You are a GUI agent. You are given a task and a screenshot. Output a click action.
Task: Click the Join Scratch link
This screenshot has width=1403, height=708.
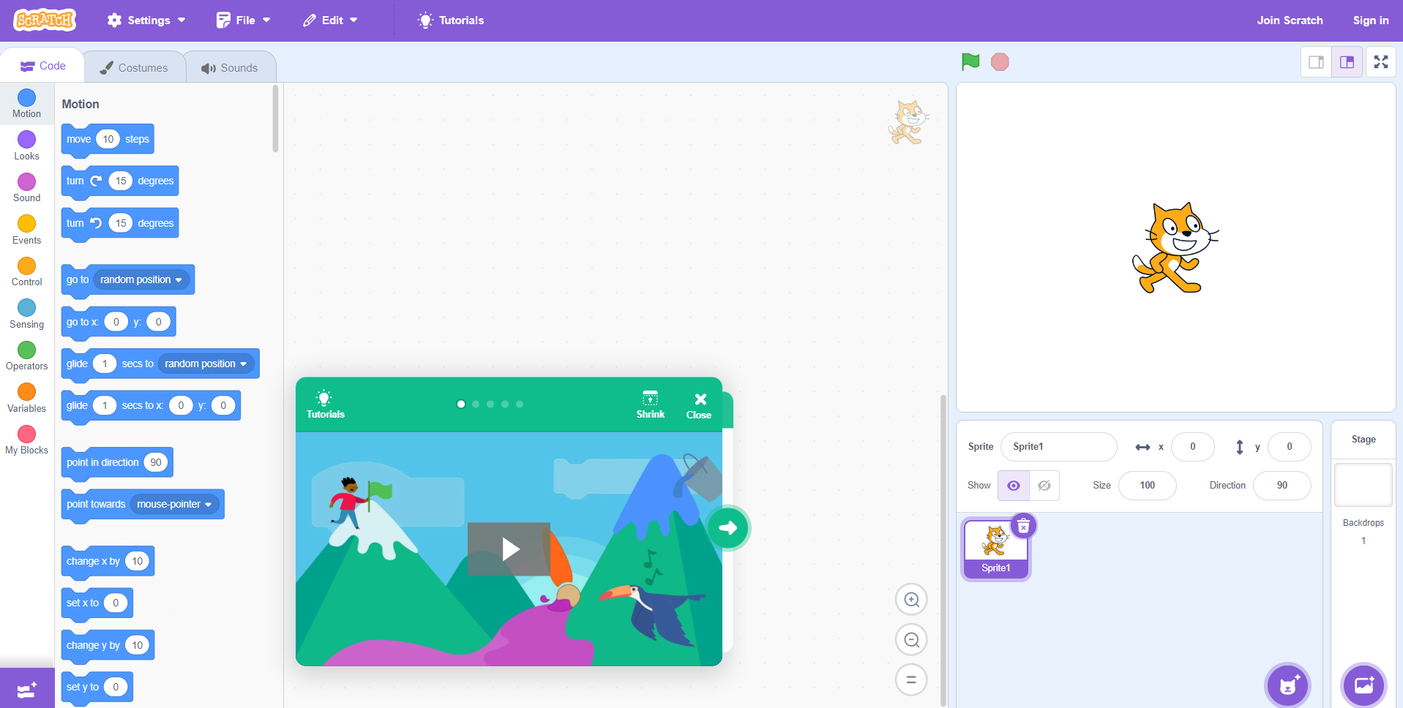point(1290,20)
